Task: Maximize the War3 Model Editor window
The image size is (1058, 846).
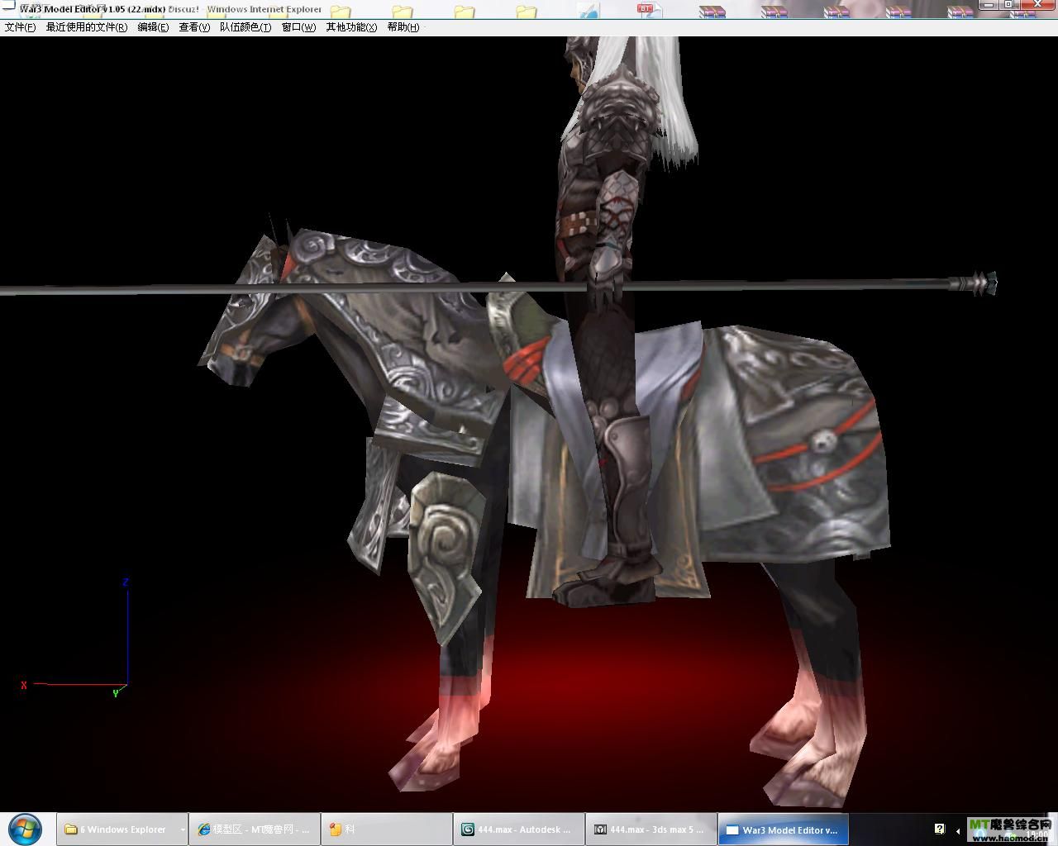Action: (x=1008, y=4)
